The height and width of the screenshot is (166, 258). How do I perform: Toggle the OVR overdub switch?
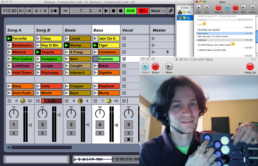click(131, 11)
